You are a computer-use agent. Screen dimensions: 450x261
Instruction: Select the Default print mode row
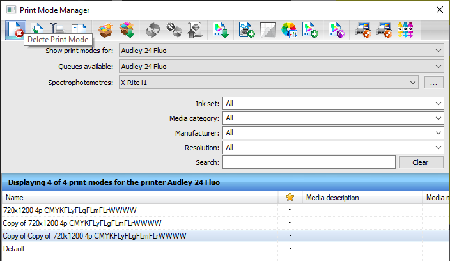(x=226, y=249)
